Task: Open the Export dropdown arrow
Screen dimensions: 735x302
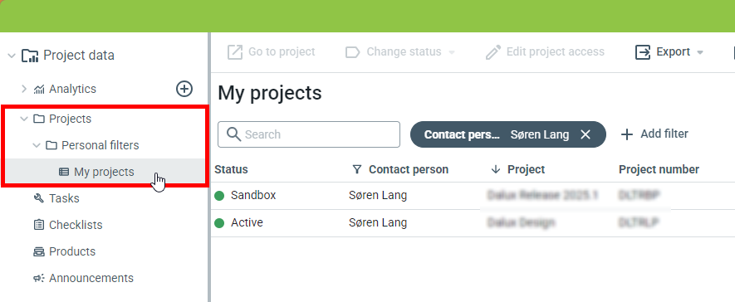Action: point(700,52)
